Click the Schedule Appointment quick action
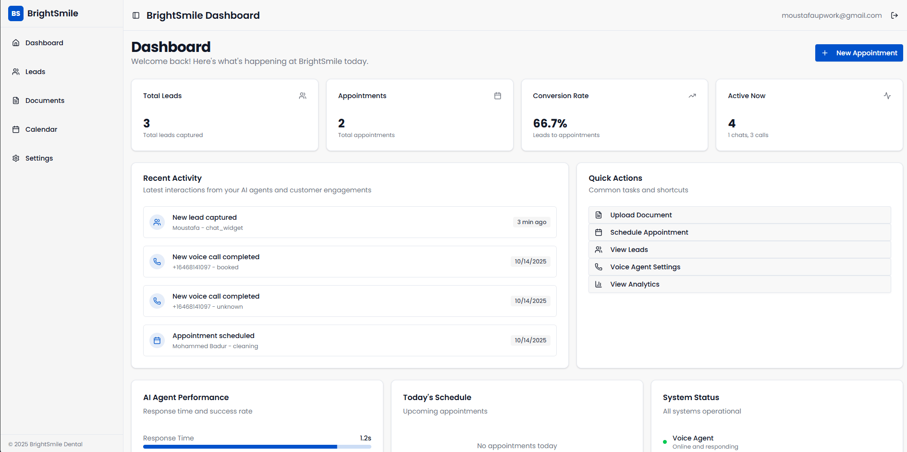 tap(649, 232)
